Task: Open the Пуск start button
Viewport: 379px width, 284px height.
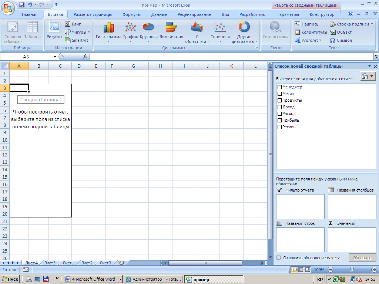Action: [10, 279]
